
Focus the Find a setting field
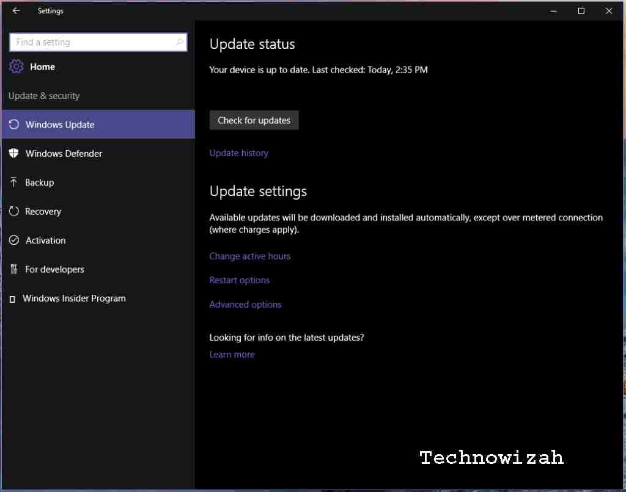[x=98, y=42]
